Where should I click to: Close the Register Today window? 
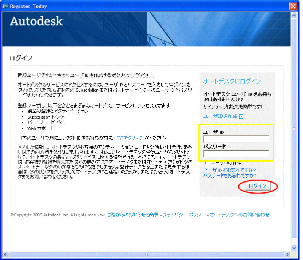tap(293, 6)
